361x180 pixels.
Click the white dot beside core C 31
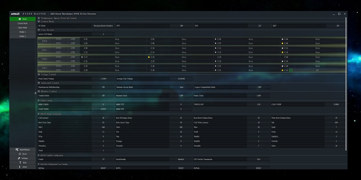coord(215,70)
